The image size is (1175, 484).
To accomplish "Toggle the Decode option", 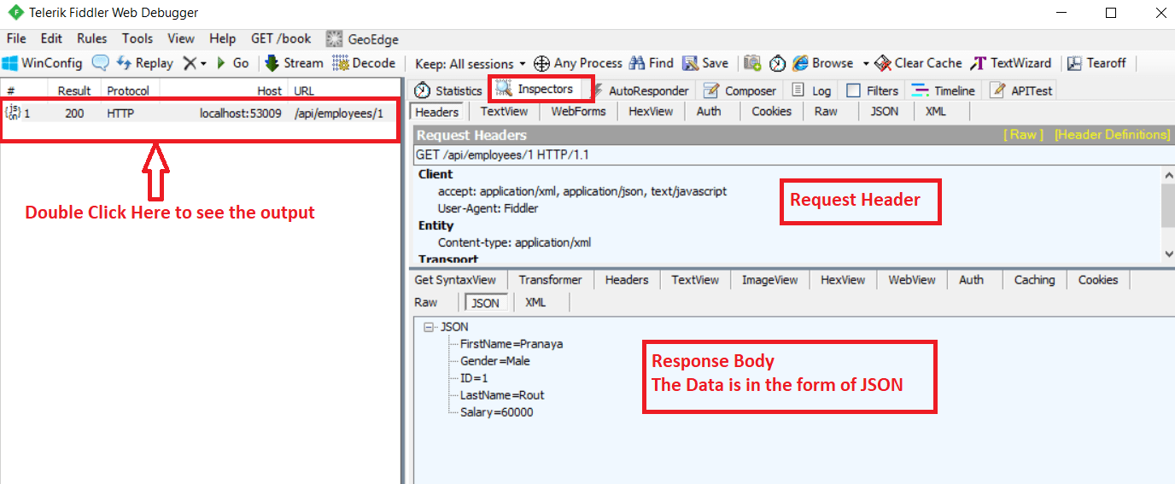I will pyautogui.click(x=364, y=63).
